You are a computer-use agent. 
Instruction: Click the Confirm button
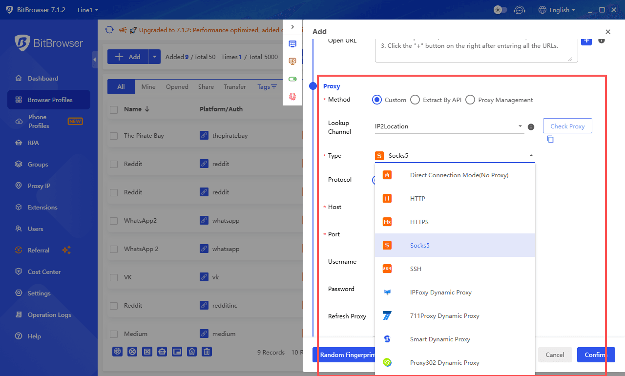[x=596, y=355]
